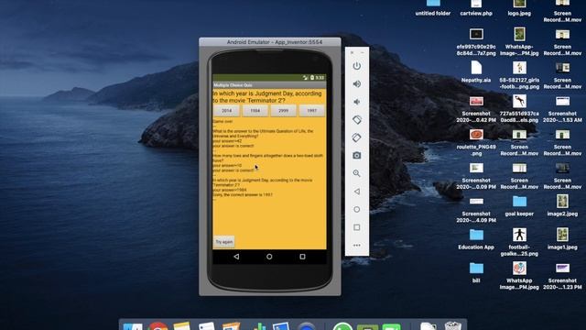
Task: Click the emulator power button icon
Action: 356,66
